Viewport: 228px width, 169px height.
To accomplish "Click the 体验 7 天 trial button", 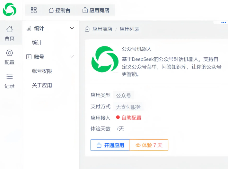I will (149, 145).
